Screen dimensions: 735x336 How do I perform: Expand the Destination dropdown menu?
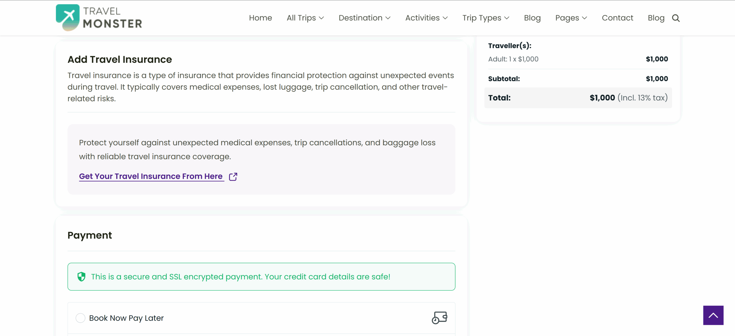coord(364,18)
